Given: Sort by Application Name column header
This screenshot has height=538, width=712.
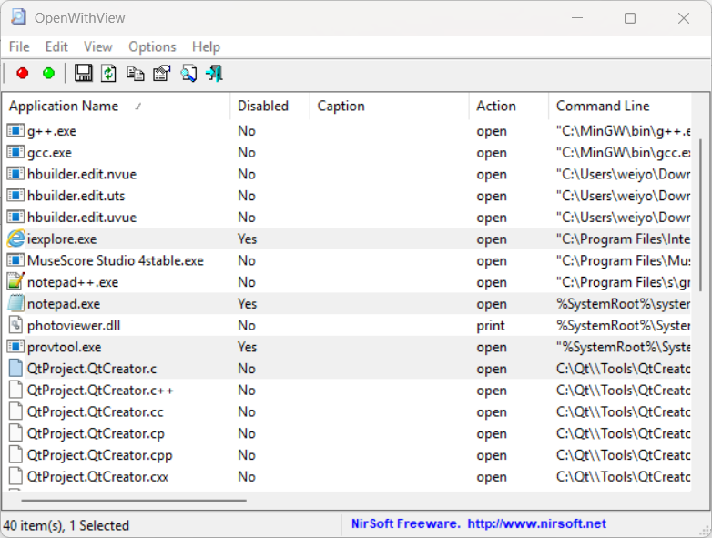Looking at the screenshot, I should click(117, 106).
